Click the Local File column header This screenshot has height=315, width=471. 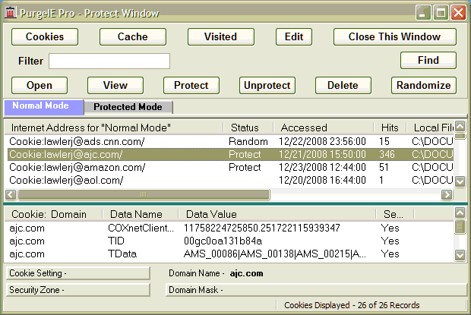[430, 128]
